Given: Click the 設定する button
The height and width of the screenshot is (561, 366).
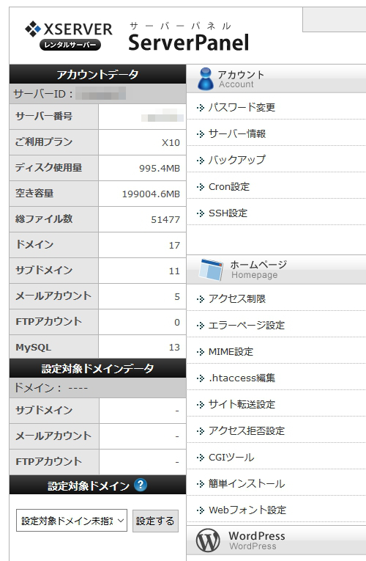Looking at the screenshot, I should click(x=155, y=521).
